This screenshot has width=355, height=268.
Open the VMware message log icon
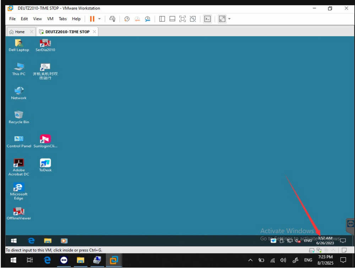[344, 250]
